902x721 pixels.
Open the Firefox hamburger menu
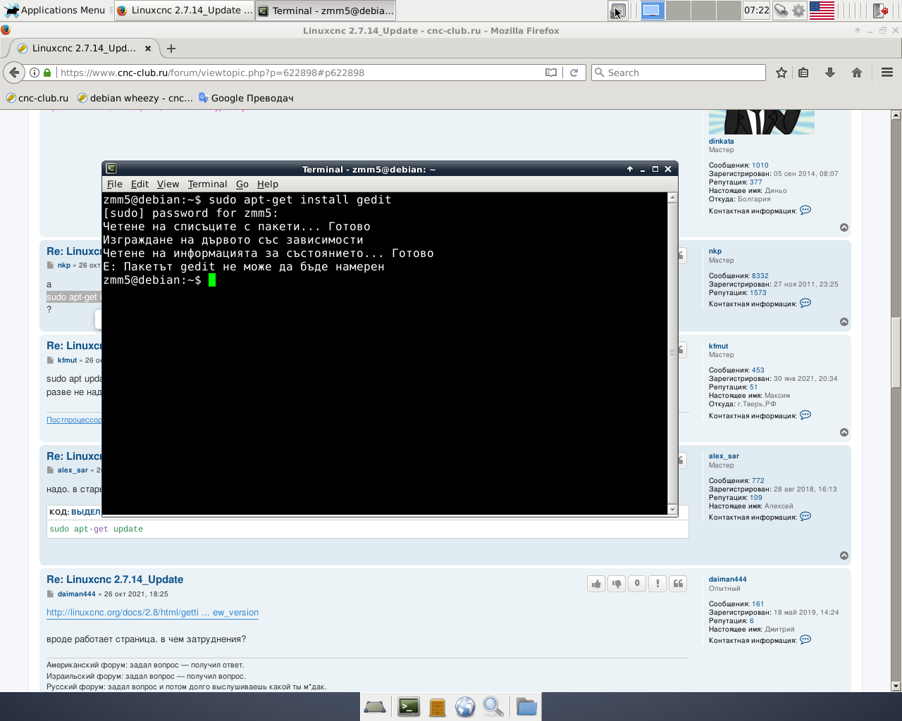[x=887, y=73]
